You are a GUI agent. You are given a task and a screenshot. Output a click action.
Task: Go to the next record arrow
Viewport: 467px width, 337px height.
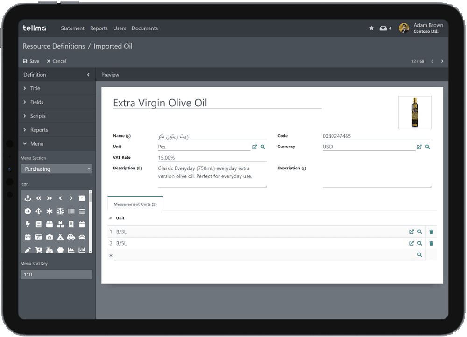click(x=442, y=61)
